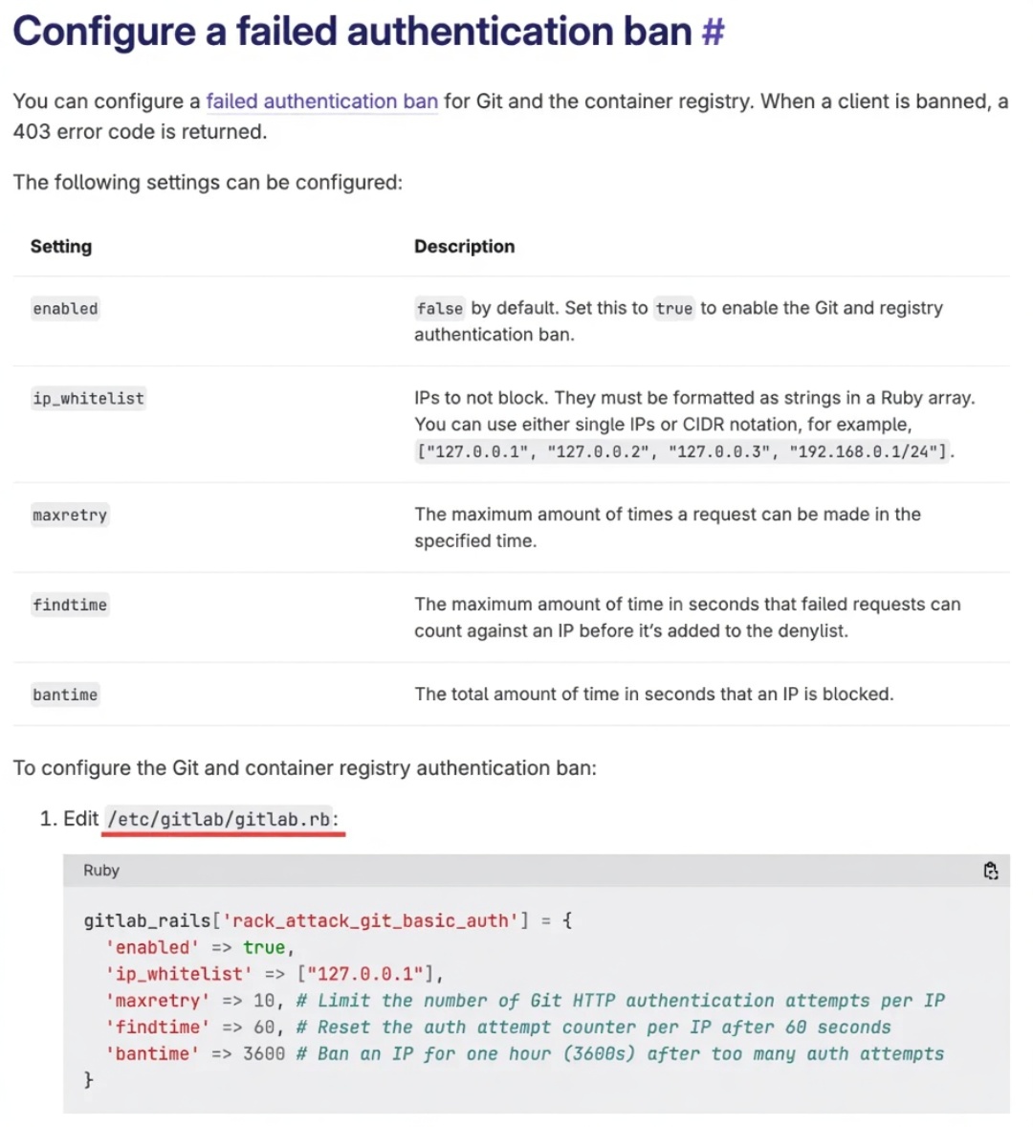Click the inline false code in description
The height and width of the screenshot is (1127, 1033).
tap(439, 309)
